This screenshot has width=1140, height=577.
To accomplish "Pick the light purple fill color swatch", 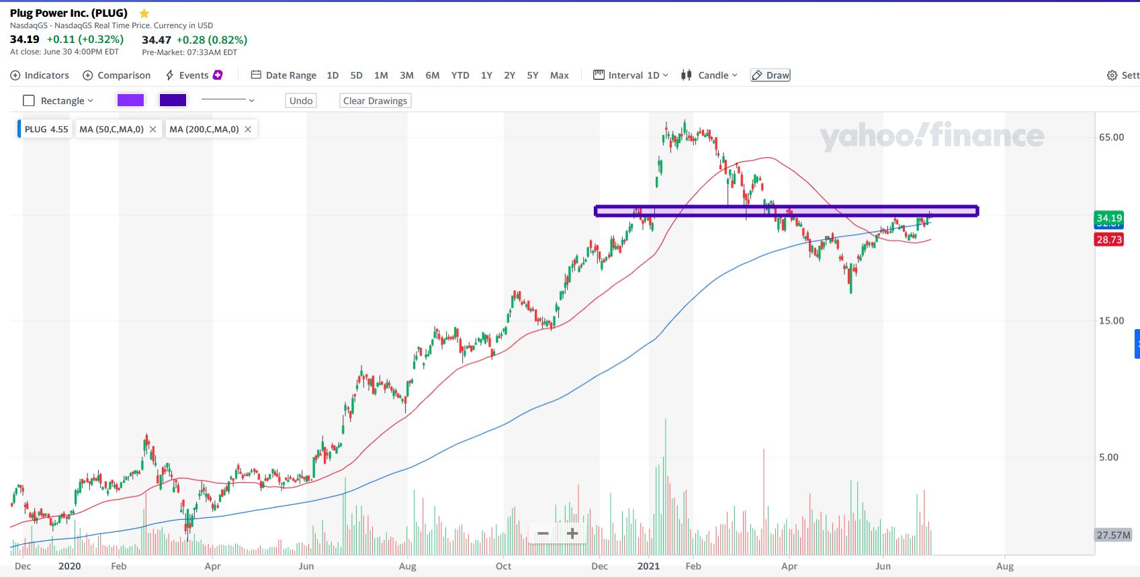I will (x=130, y=100).
